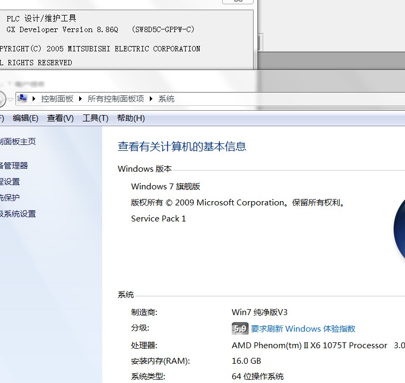
Task: Click the forward navigation arrow button
Action: 2,99
